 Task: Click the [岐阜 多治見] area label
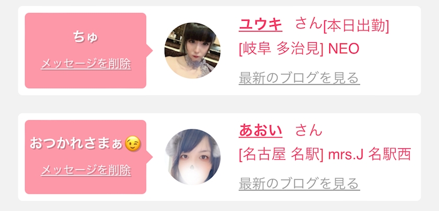click(x=281, y=49)
